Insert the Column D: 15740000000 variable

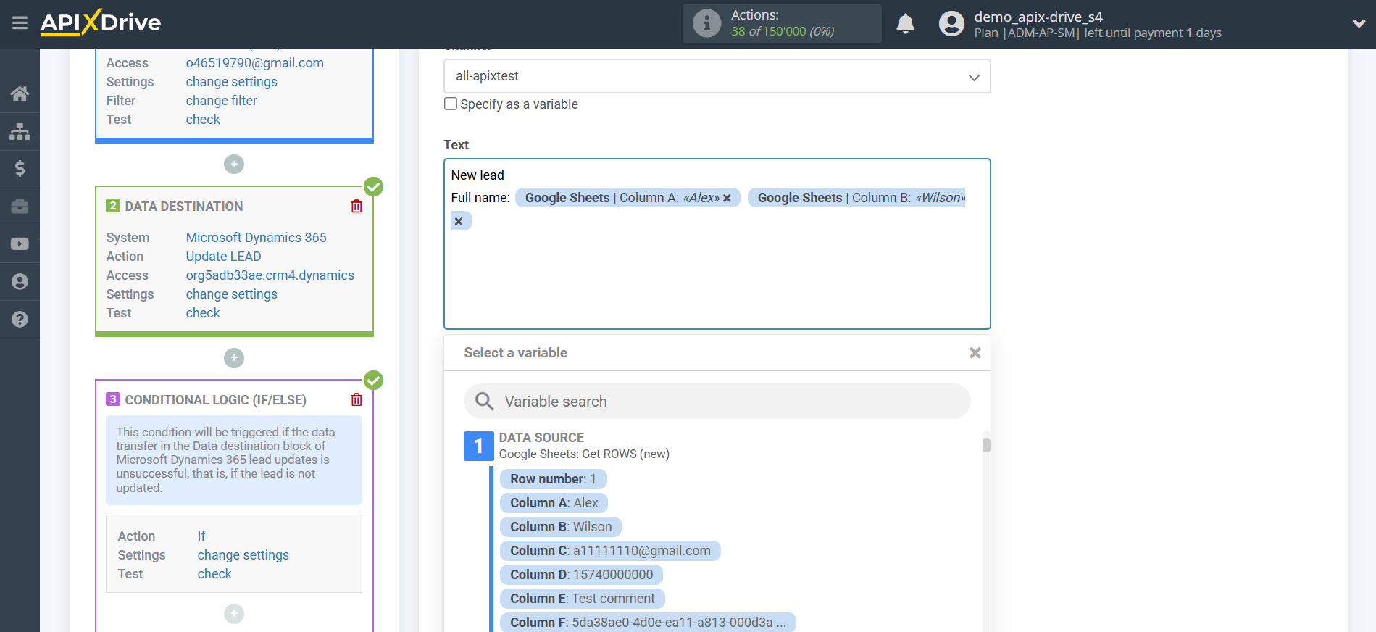point(581,575)
